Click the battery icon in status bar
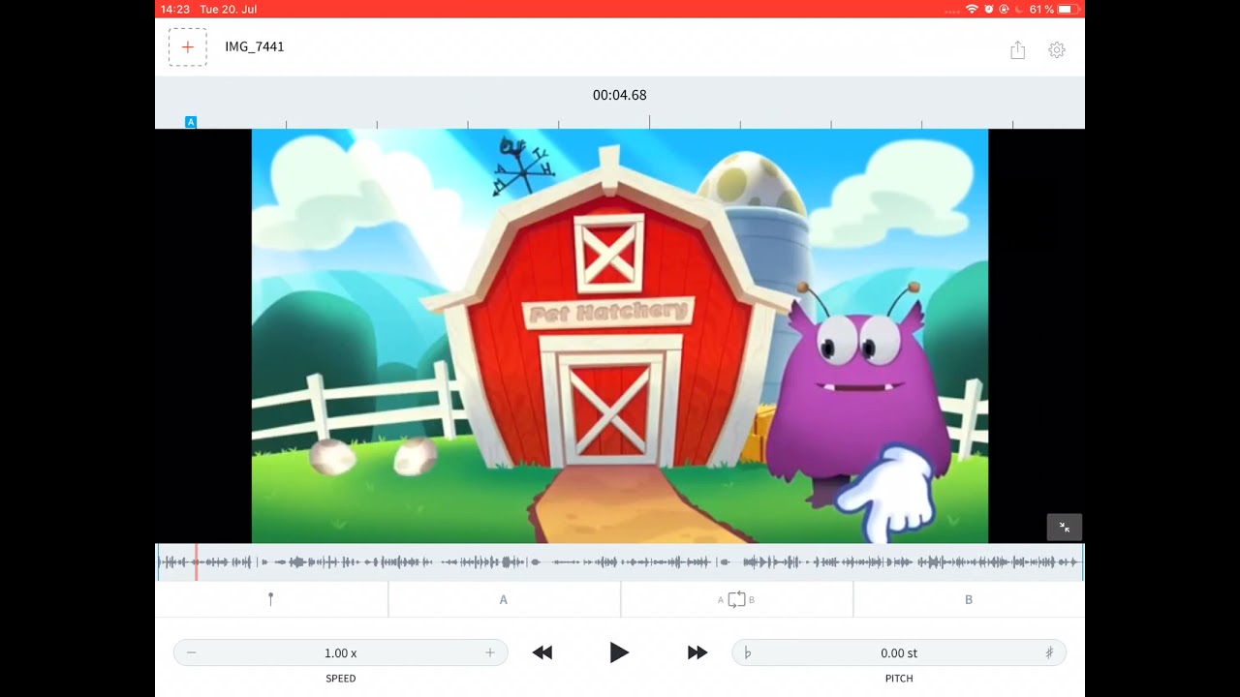This screenshot has width=1240, height=697. click(x=1067, y=9)
